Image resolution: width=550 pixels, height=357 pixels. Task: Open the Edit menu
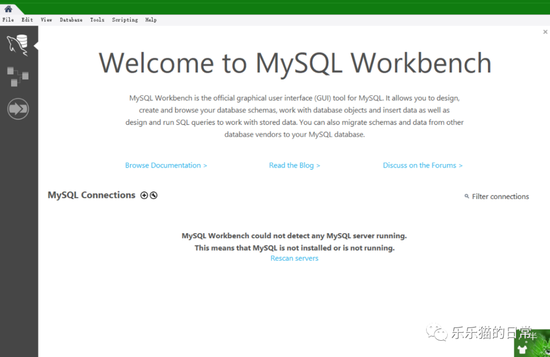[x=27, y=20]
